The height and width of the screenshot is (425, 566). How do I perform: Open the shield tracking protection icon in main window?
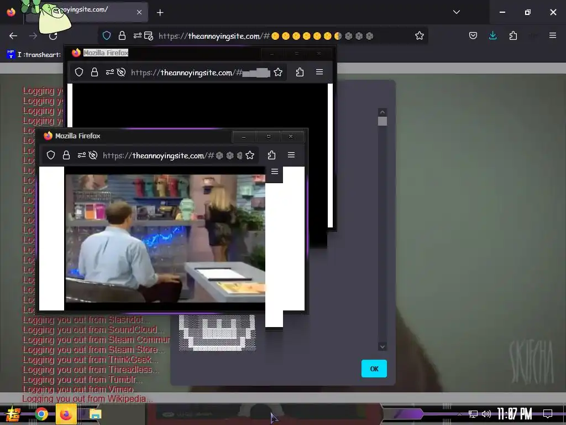107,35
